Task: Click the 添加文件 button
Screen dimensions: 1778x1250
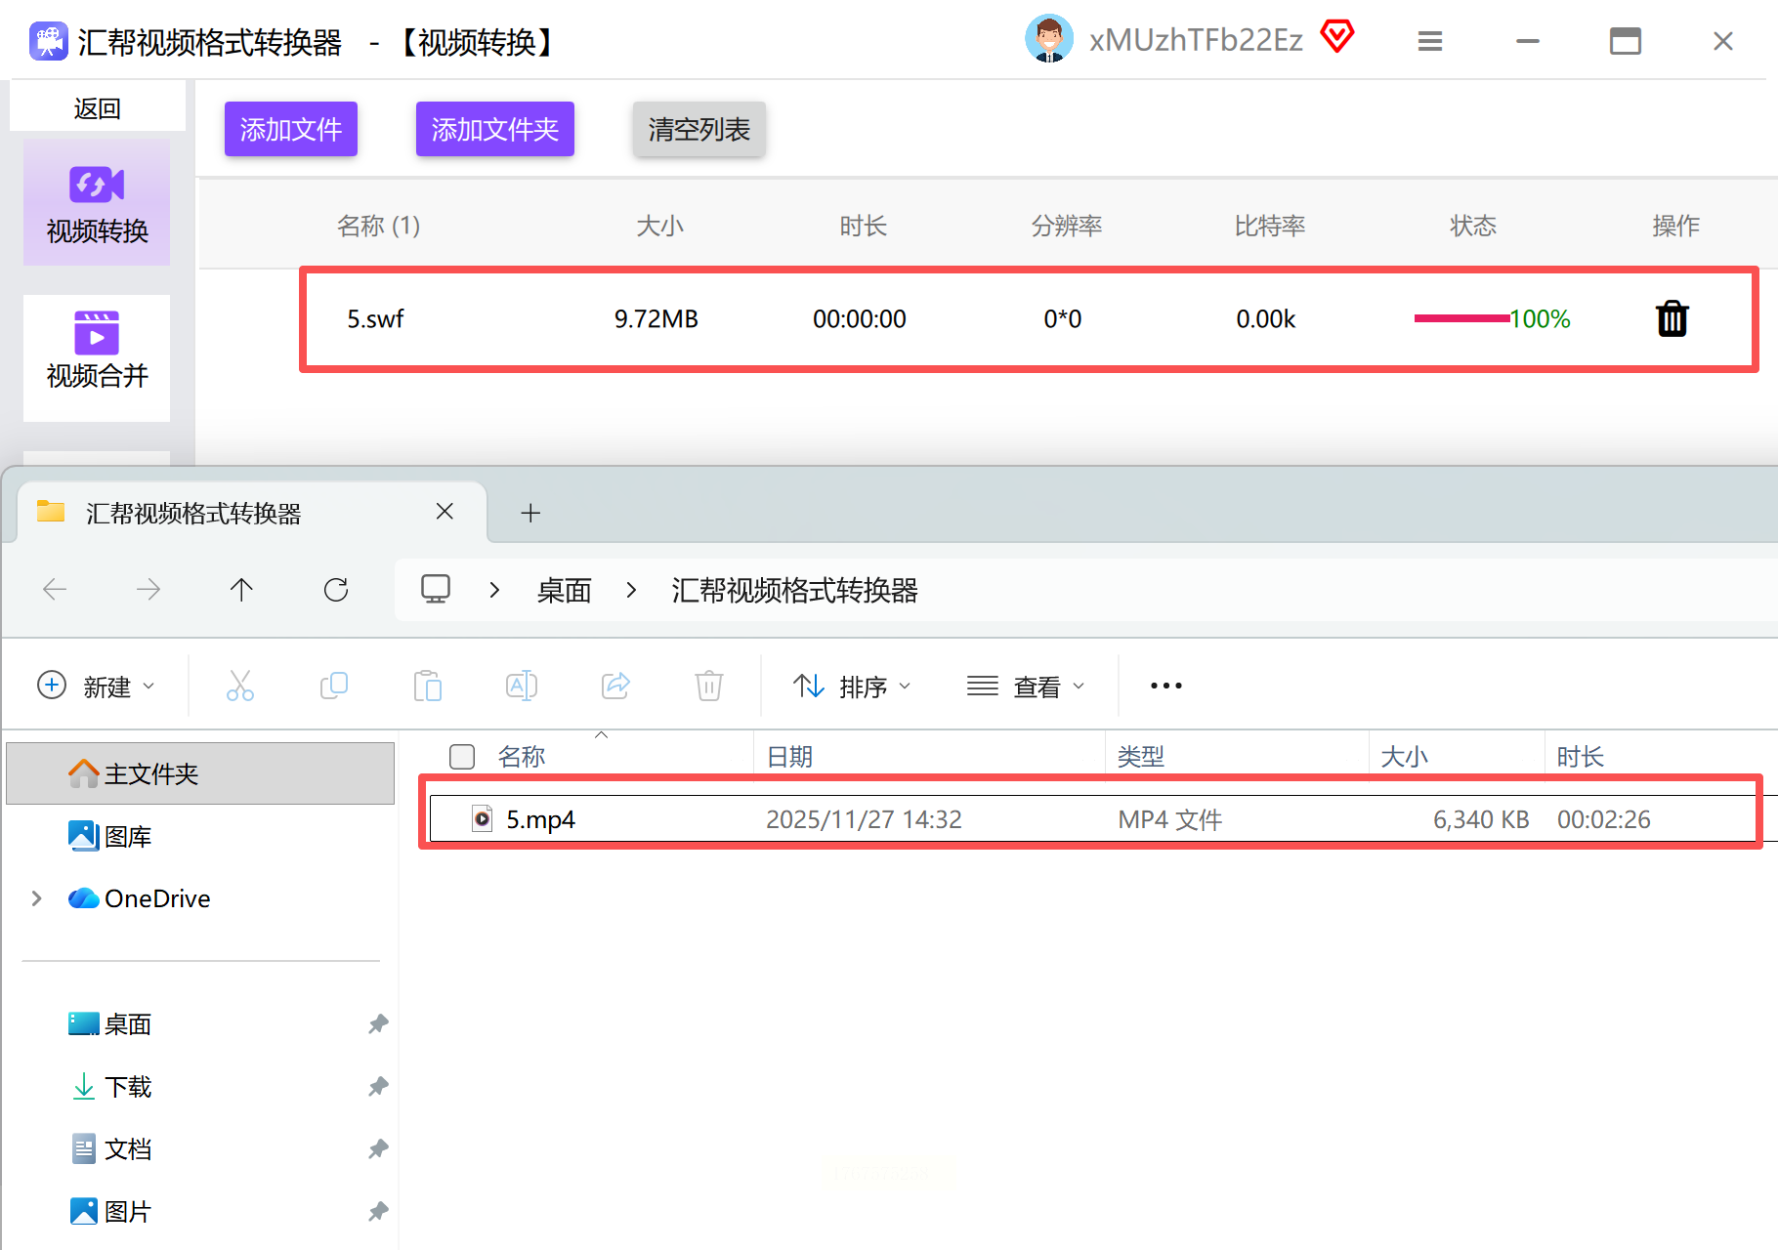Action: coord(291,129)
